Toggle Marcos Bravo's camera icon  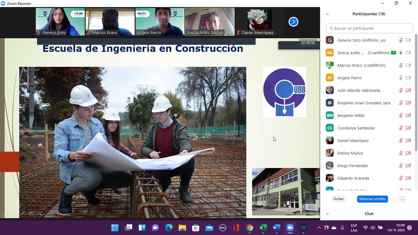click(408, 65)
